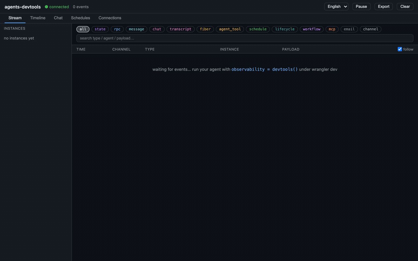This screenshot has height=261, width=418.
Task: Click the '0 events' counter
Action: coord(81,7)
